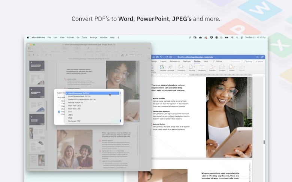Check the Dut language checkbox
This screenshot has width=292, height=182.
point(59,109)
